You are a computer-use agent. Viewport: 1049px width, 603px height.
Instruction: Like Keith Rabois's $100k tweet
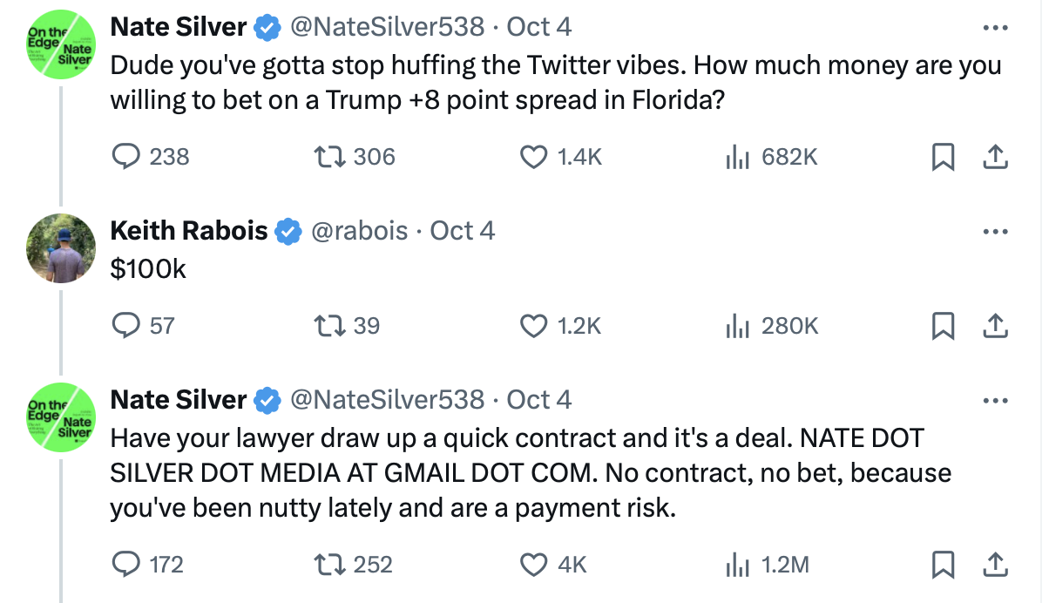(531, 326)
